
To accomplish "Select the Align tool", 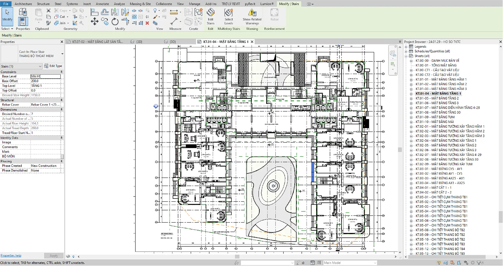I will tap(94, 12).
